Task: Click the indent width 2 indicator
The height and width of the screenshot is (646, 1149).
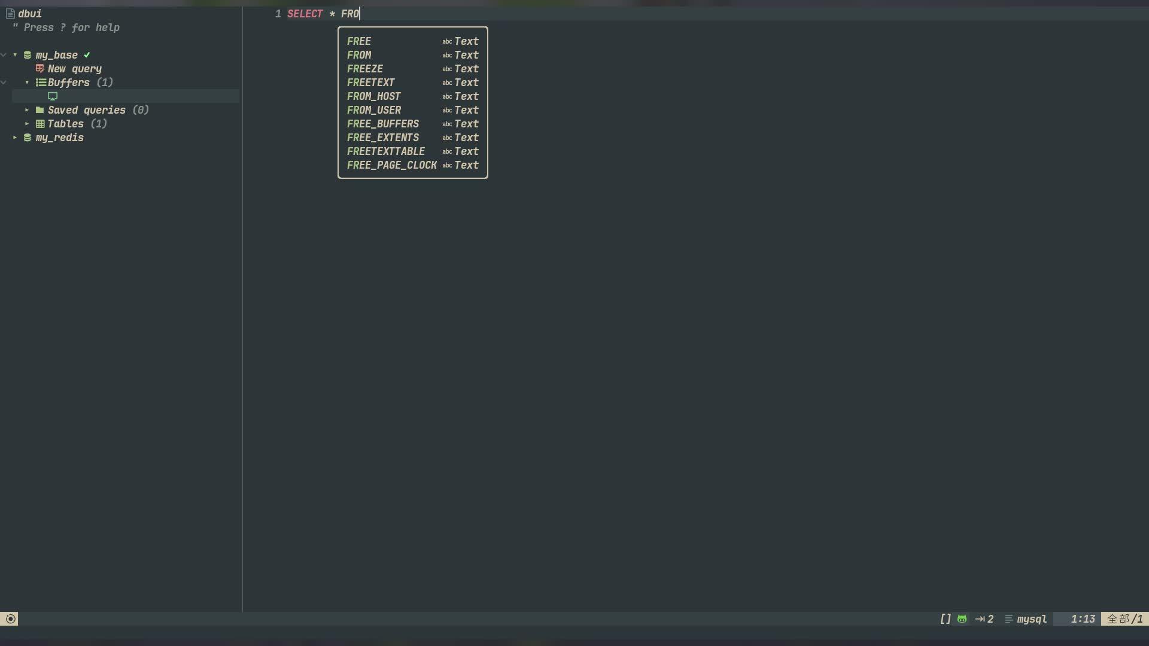Action: point(984,619)
